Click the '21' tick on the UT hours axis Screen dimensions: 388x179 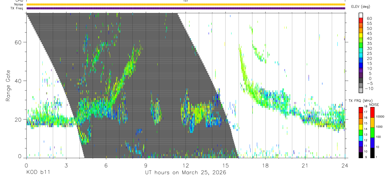(x=305, y=165)
